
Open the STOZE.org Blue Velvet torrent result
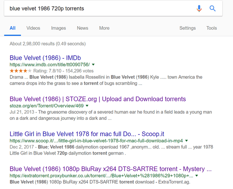tap(98, 99)
